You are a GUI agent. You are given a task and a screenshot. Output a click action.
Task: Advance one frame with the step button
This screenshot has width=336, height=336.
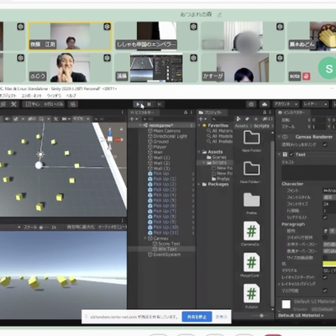pyautogui.click(x=160, y=104)
